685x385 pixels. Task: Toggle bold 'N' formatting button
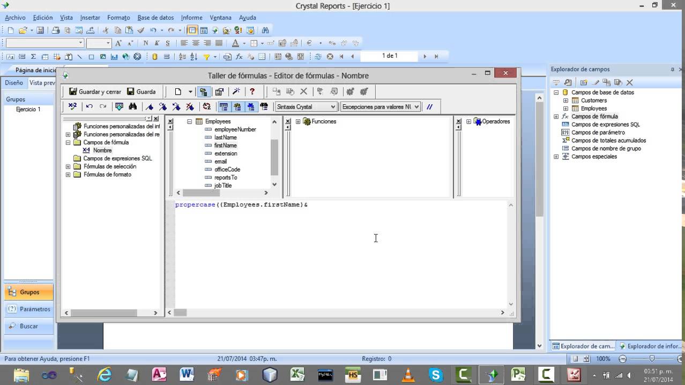coord(146,43)
